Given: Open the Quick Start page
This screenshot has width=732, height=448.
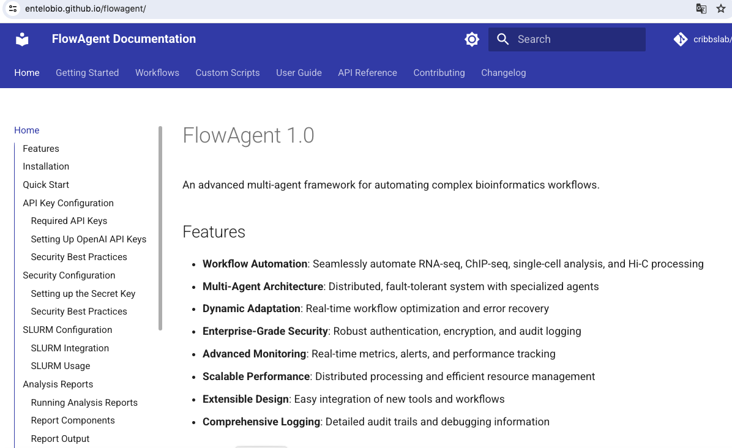Looking at the screenshot, I should point(45,184).
